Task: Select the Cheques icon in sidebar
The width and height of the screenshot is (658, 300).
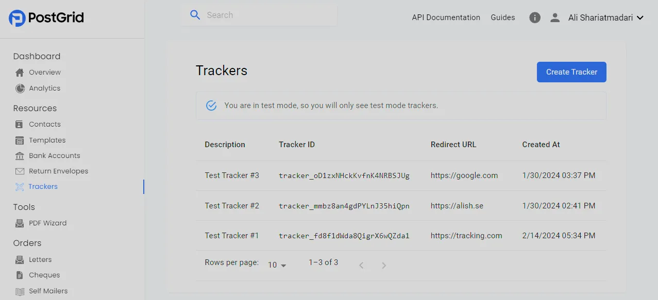Action: pyautogui.click(x=19, y=275)
